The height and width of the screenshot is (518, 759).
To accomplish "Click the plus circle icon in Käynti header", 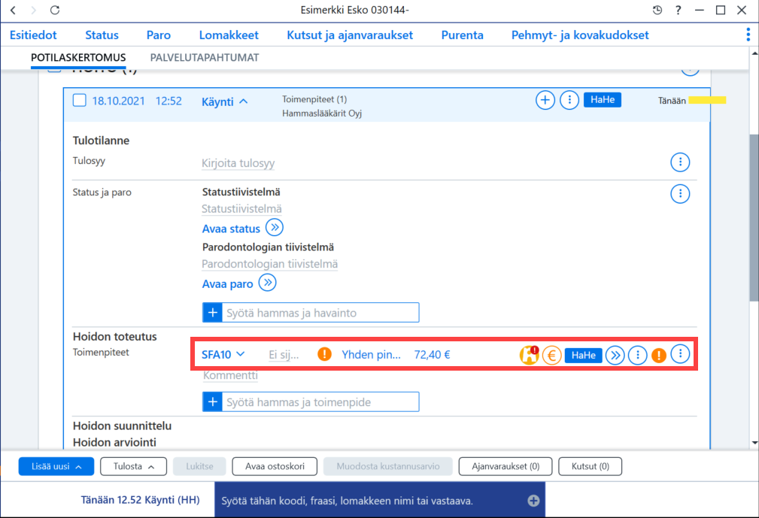I will coord(545,100).
